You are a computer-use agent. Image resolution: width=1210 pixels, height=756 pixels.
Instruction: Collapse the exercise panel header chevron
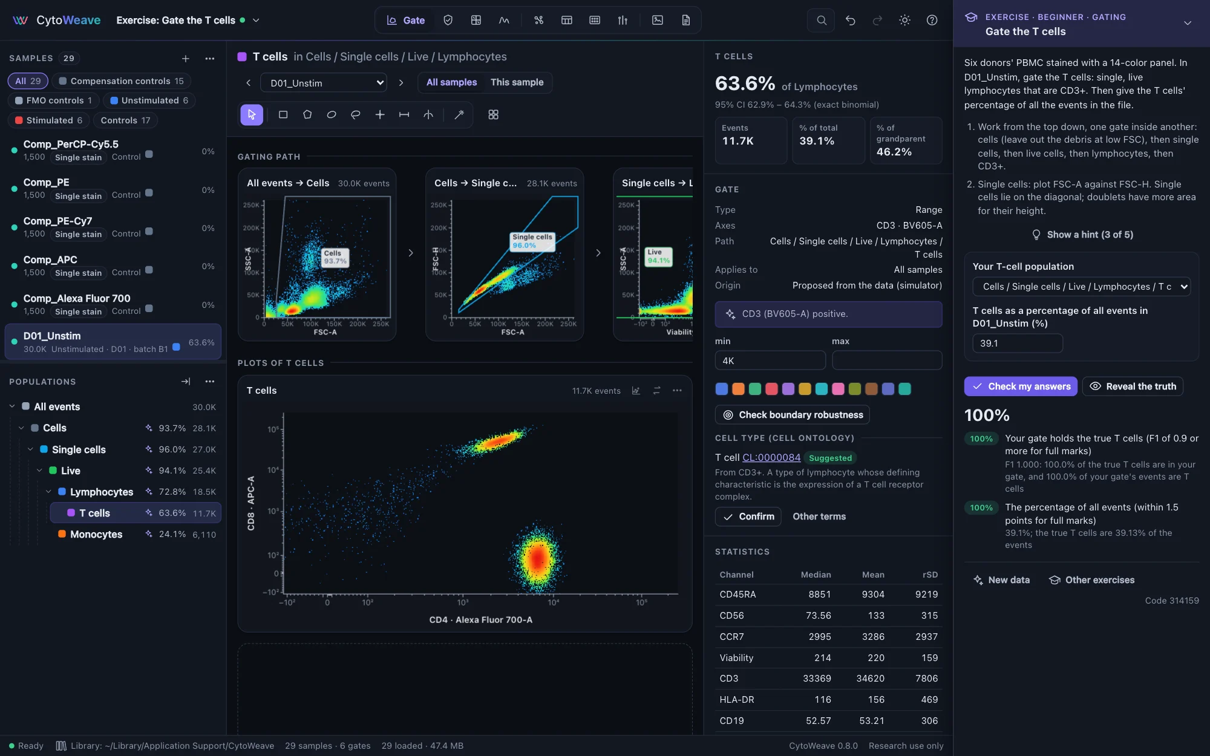click(x=1187, y=23)
